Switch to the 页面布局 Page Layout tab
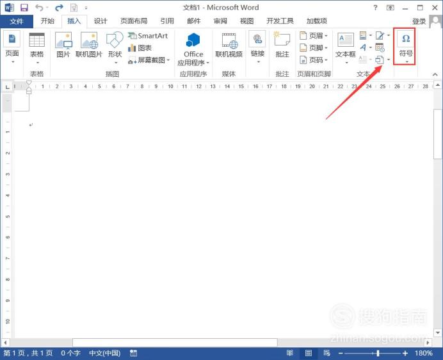Viewport: 443px width, 360px height. tap(134, 21)
